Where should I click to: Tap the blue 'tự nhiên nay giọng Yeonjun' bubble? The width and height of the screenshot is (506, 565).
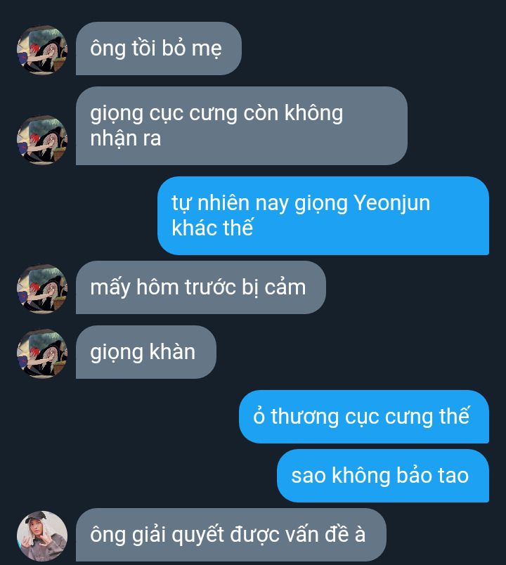[323, 216]
